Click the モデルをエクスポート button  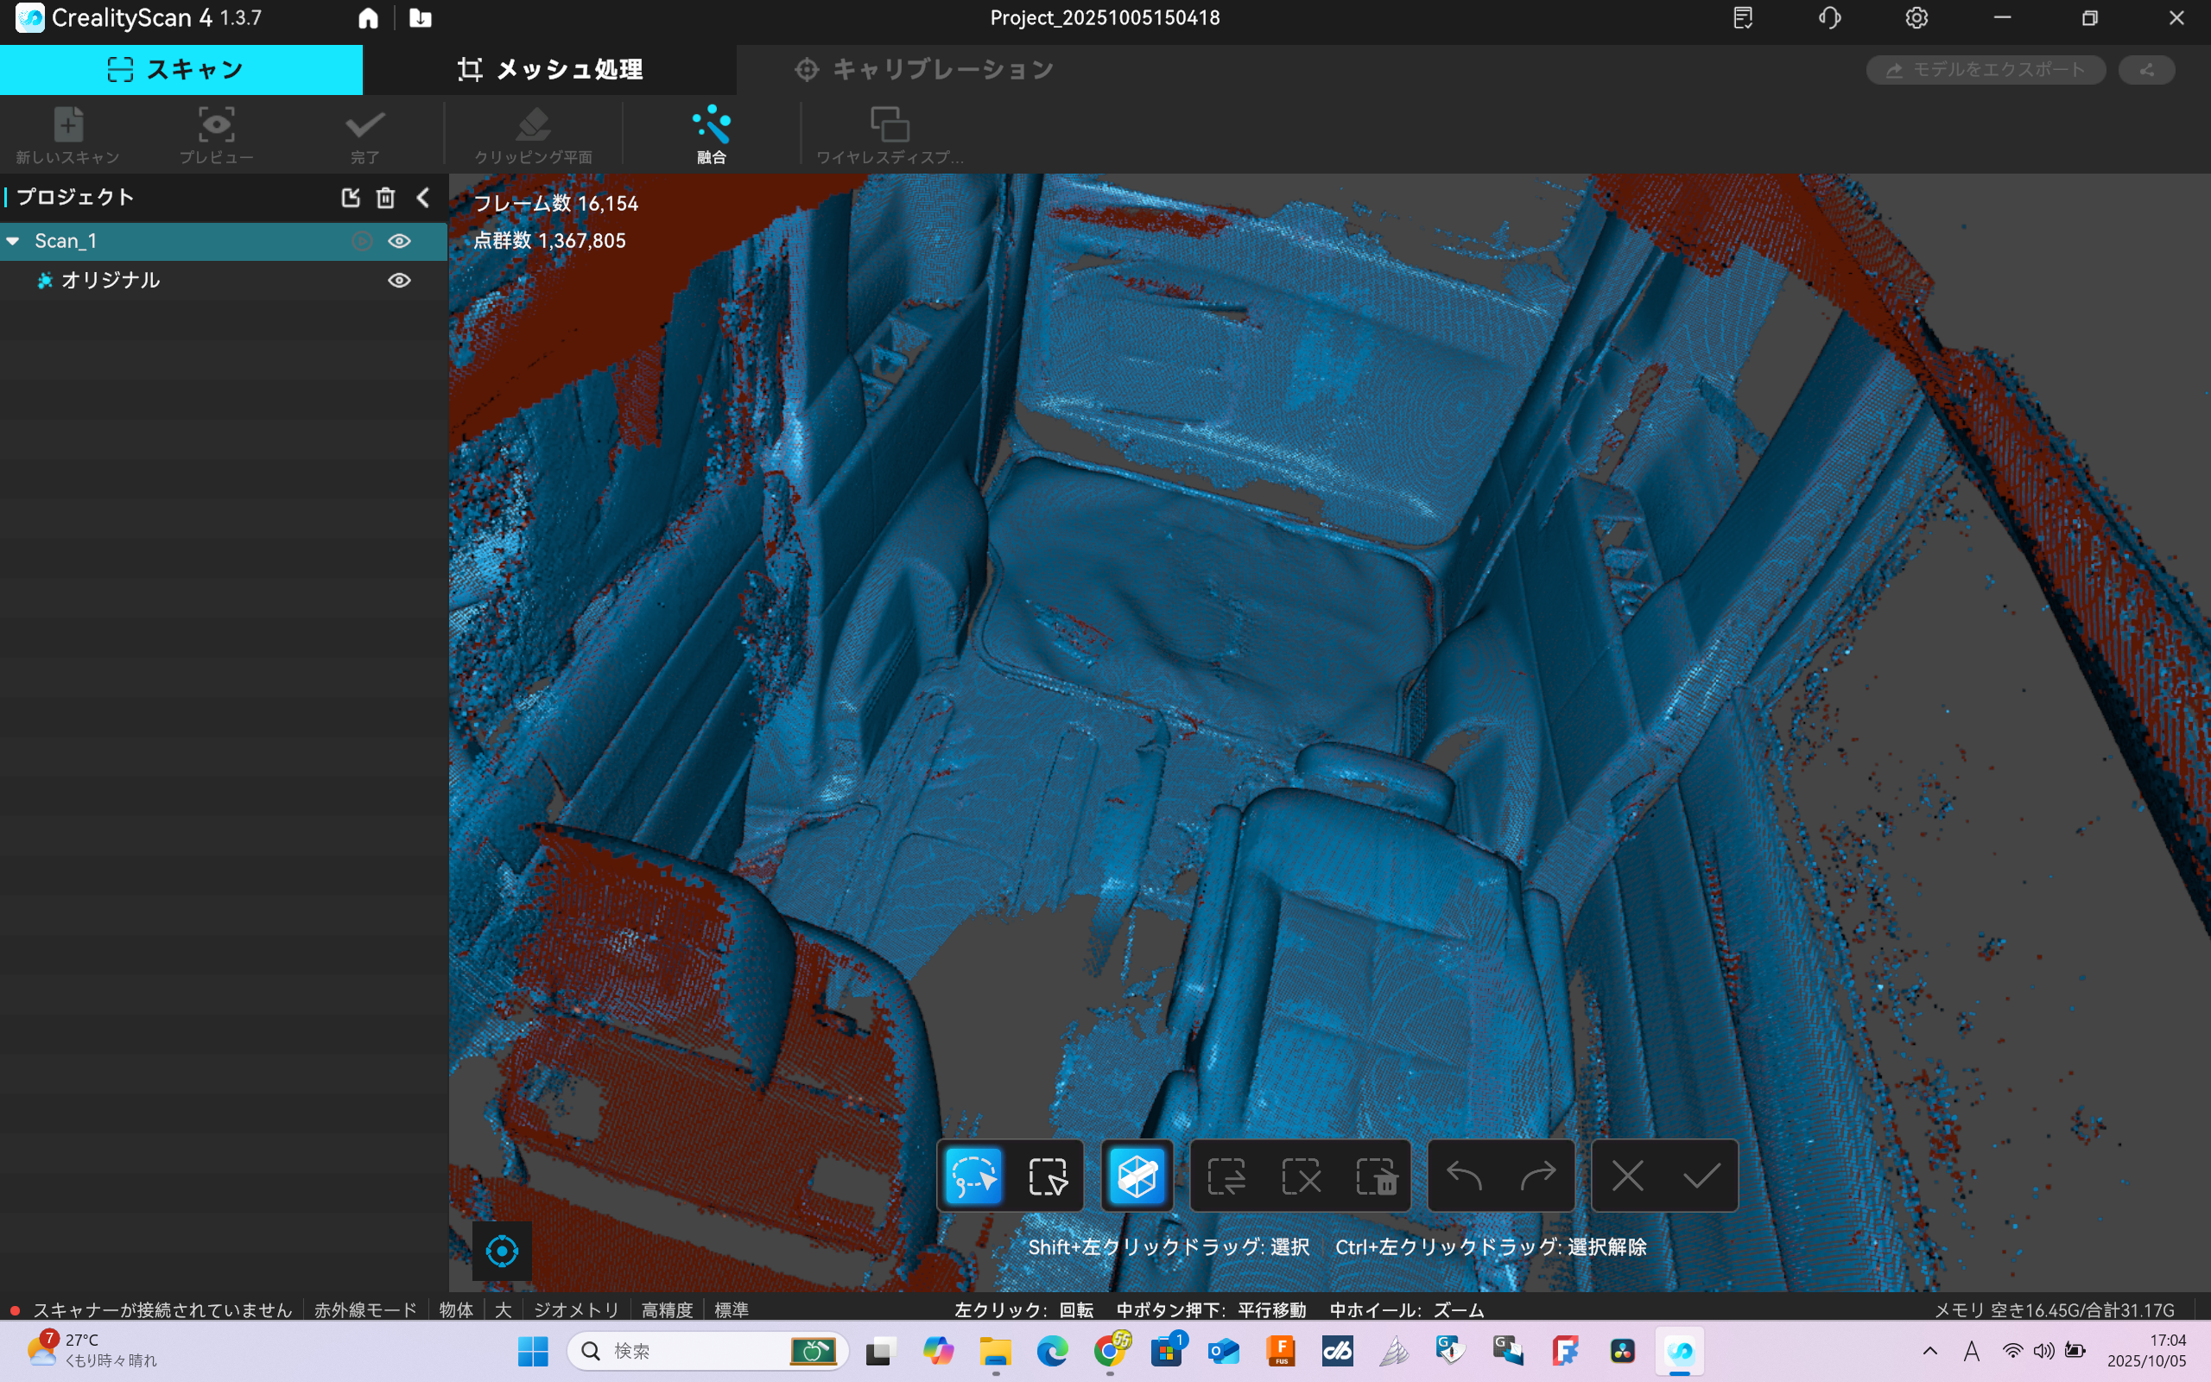pos(1986,69)
